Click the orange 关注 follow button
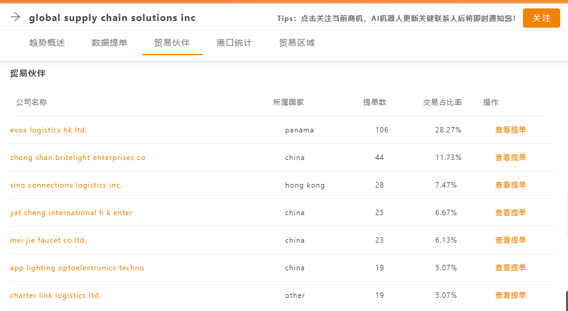 coord(541,18)
